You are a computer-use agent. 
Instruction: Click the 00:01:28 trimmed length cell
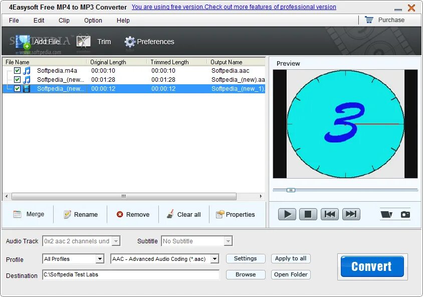pos(163,80)
